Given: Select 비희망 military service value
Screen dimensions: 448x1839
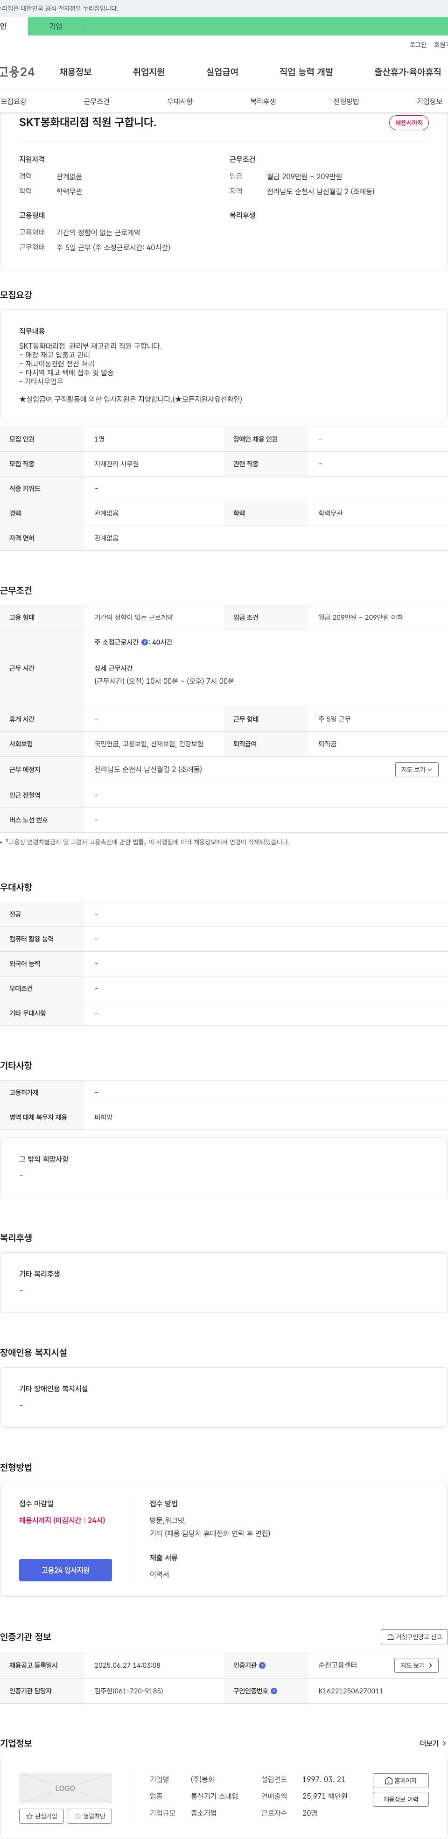Looking at the screenshot, I should (x=104, y=1117).
